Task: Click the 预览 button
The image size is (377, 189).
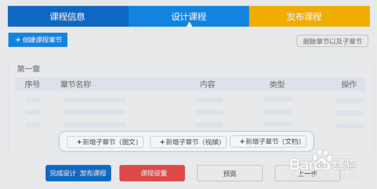Action: (230, 173)
